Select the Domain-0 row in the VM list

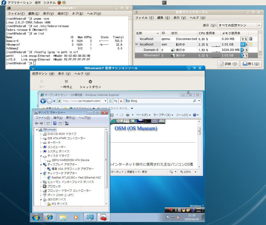(x=196, y=50)
